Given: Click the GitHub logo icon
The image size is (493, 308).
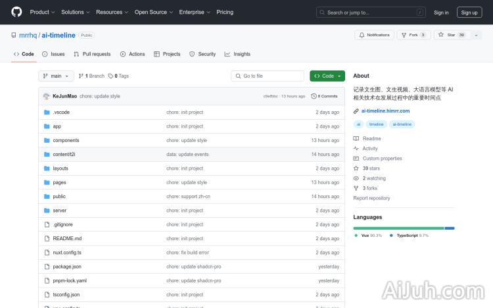Looking at the screenshot, I should click(16, 12).
